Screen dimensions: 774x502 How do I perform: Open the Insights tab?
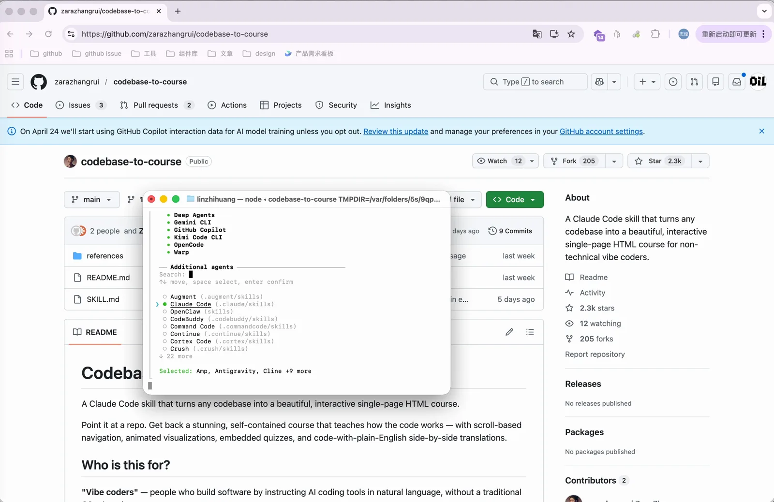click(x=391, y=105)
